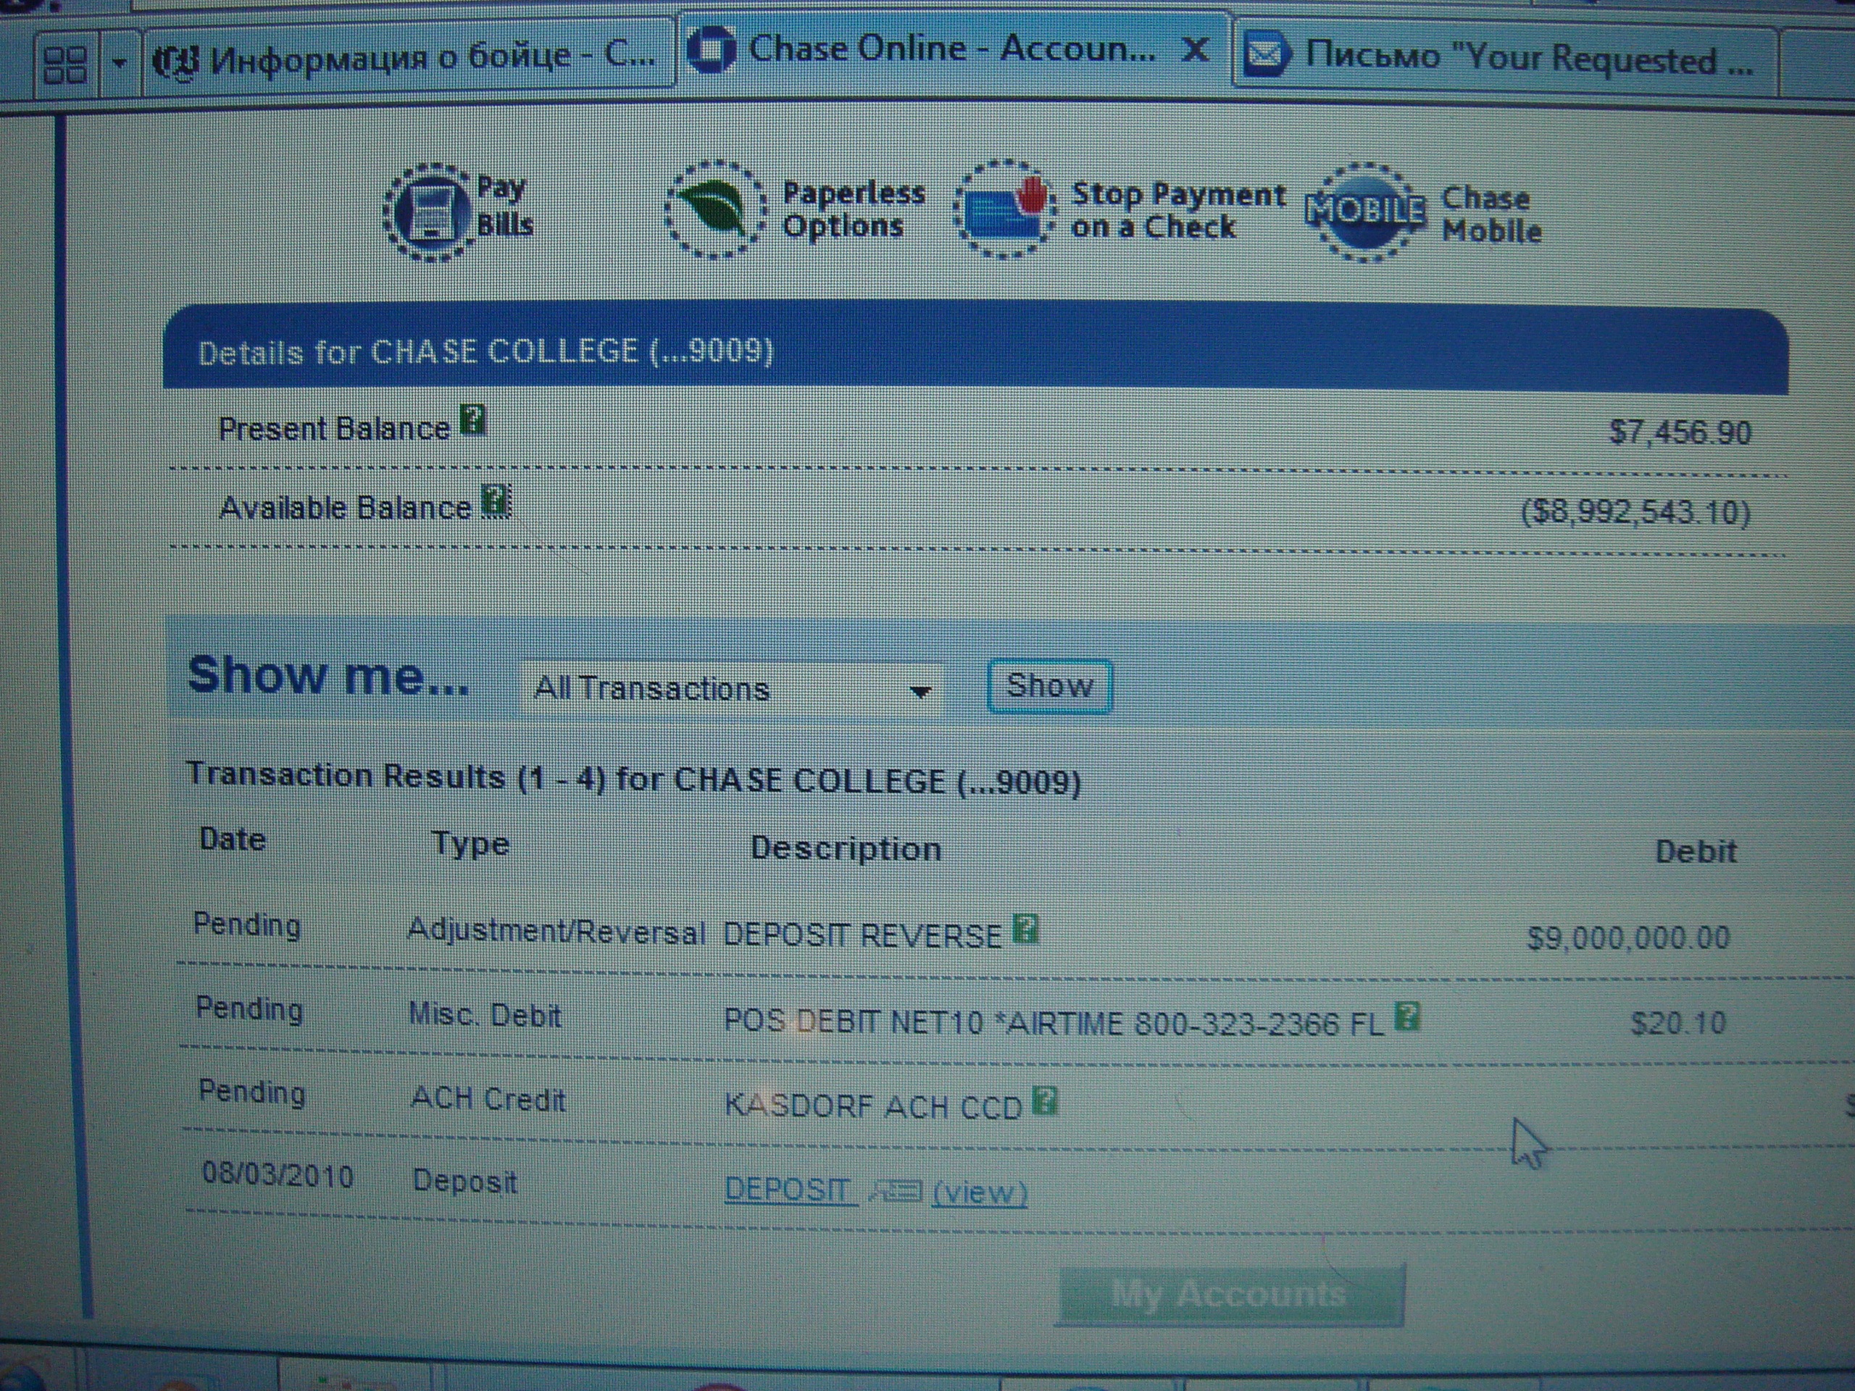
Task: Click the Description column header
Action: (x=846, y=848)
